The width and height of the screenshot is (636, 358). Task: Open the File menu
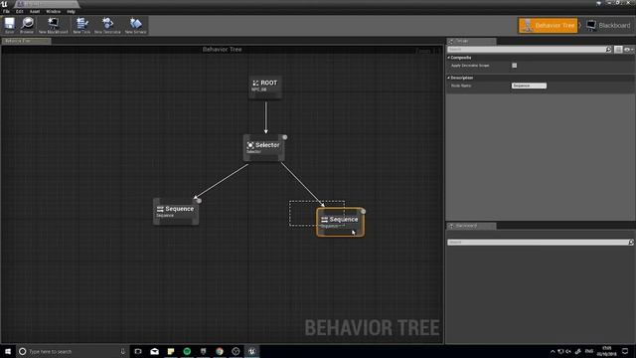tap(6, 11)
